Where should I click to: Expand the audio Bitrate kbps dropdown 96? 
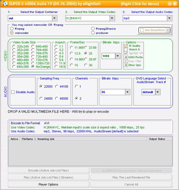(127, 92)
